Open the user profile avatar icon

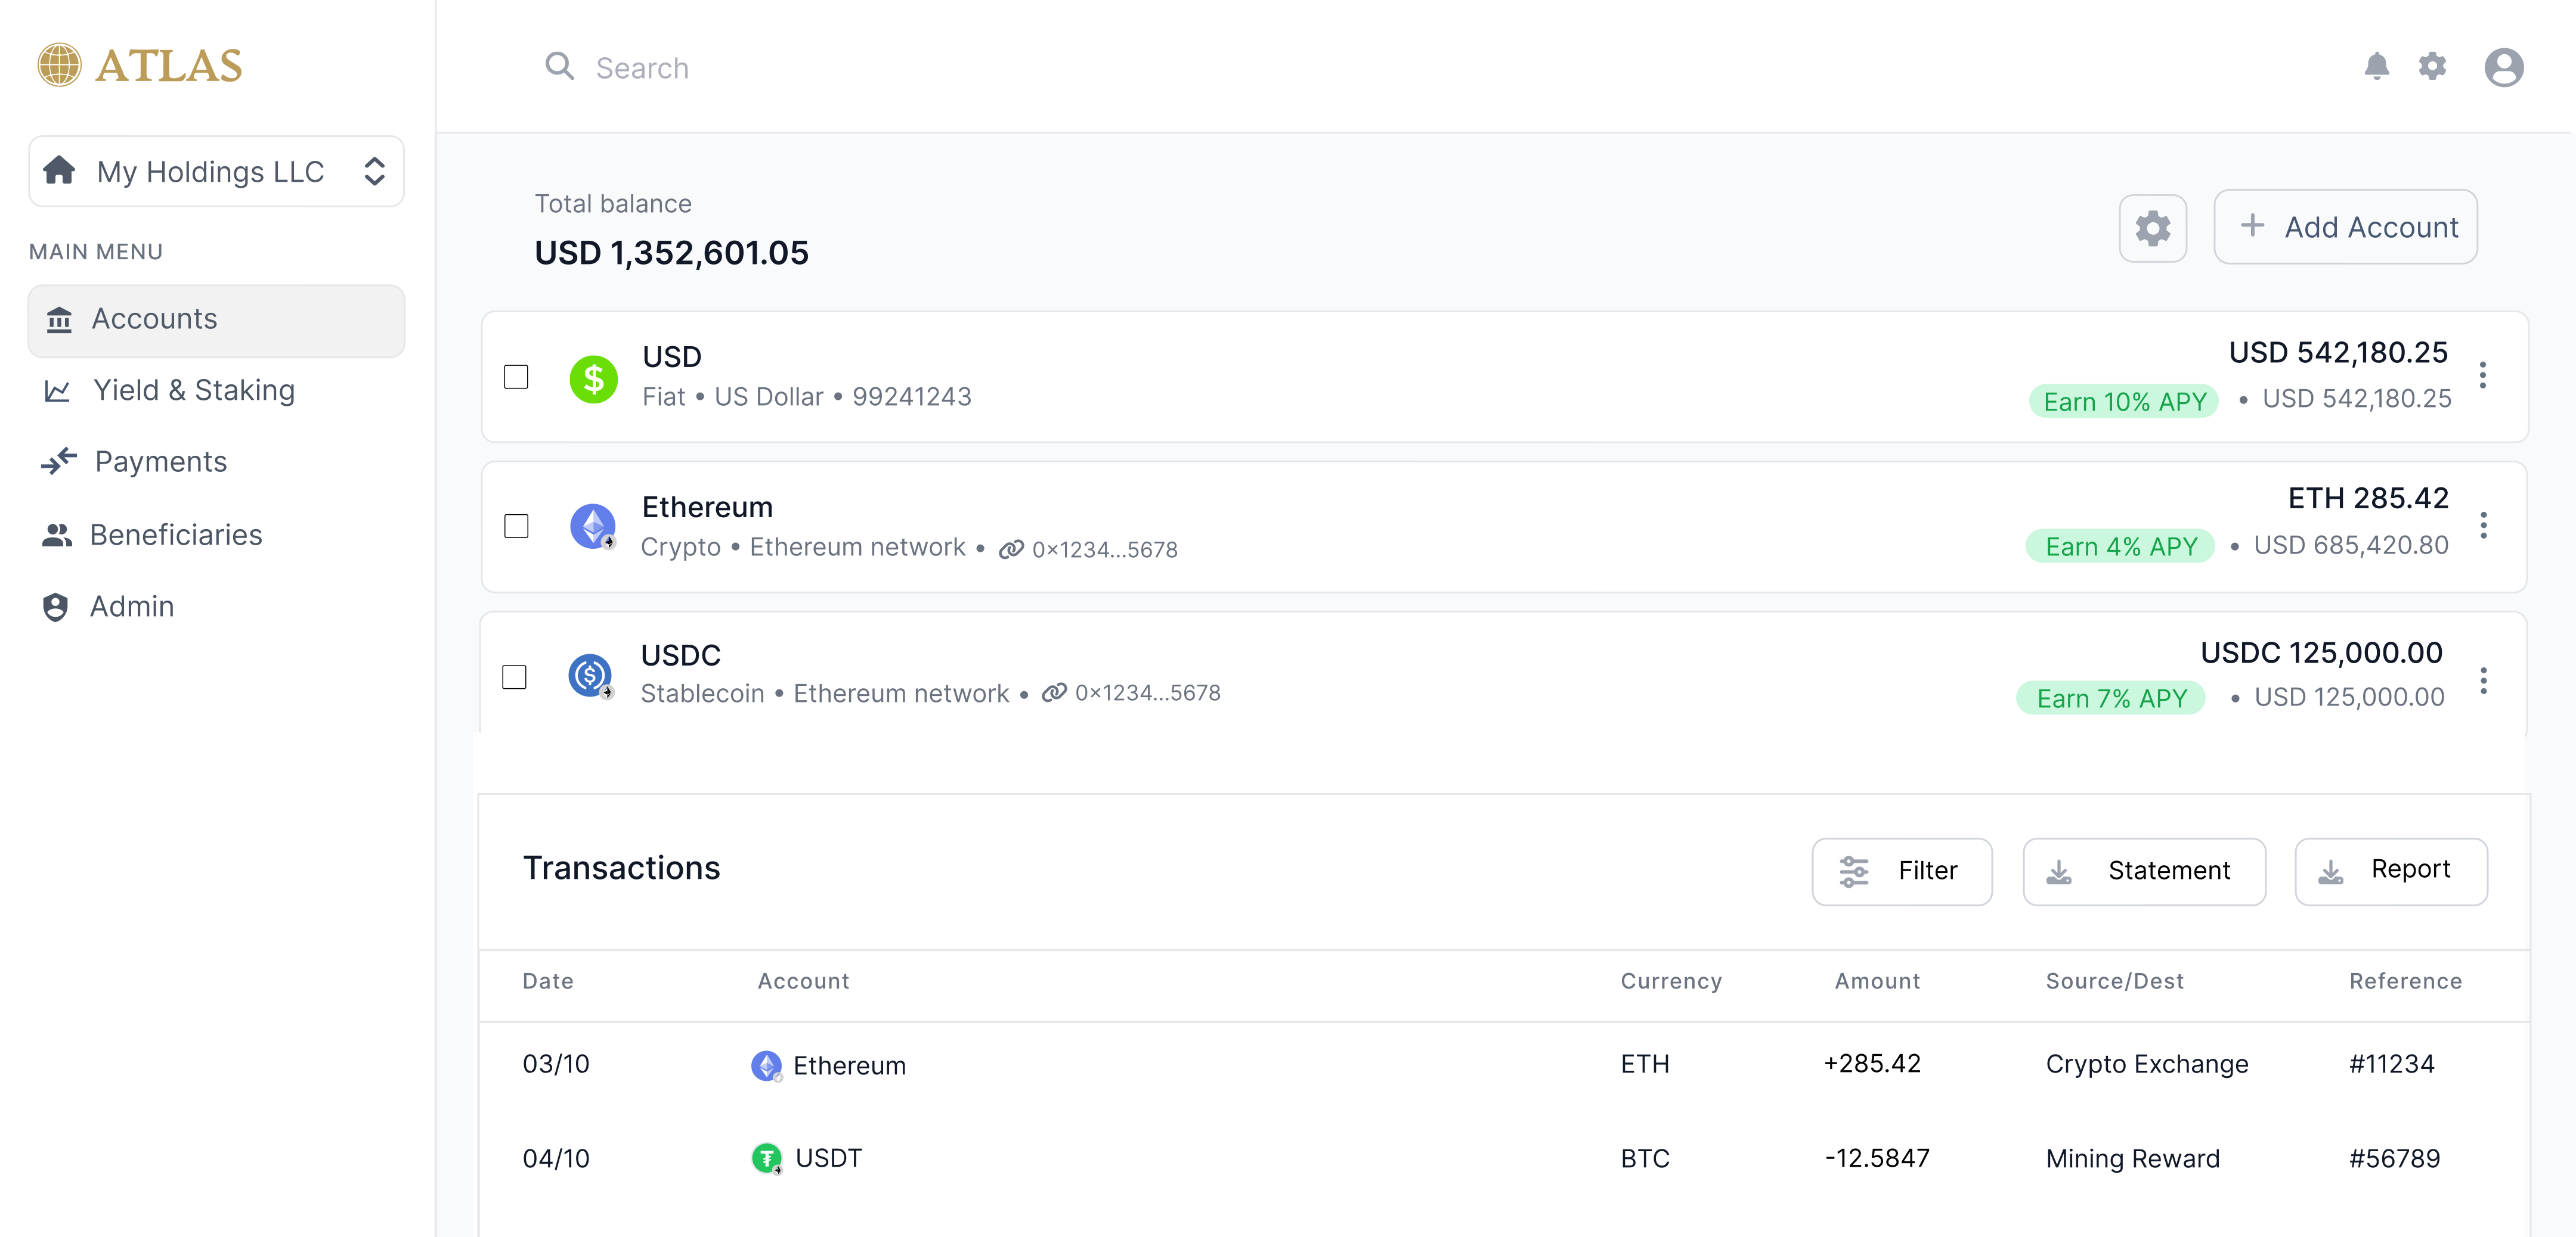pyautogui.click(x=2504, y=66)
